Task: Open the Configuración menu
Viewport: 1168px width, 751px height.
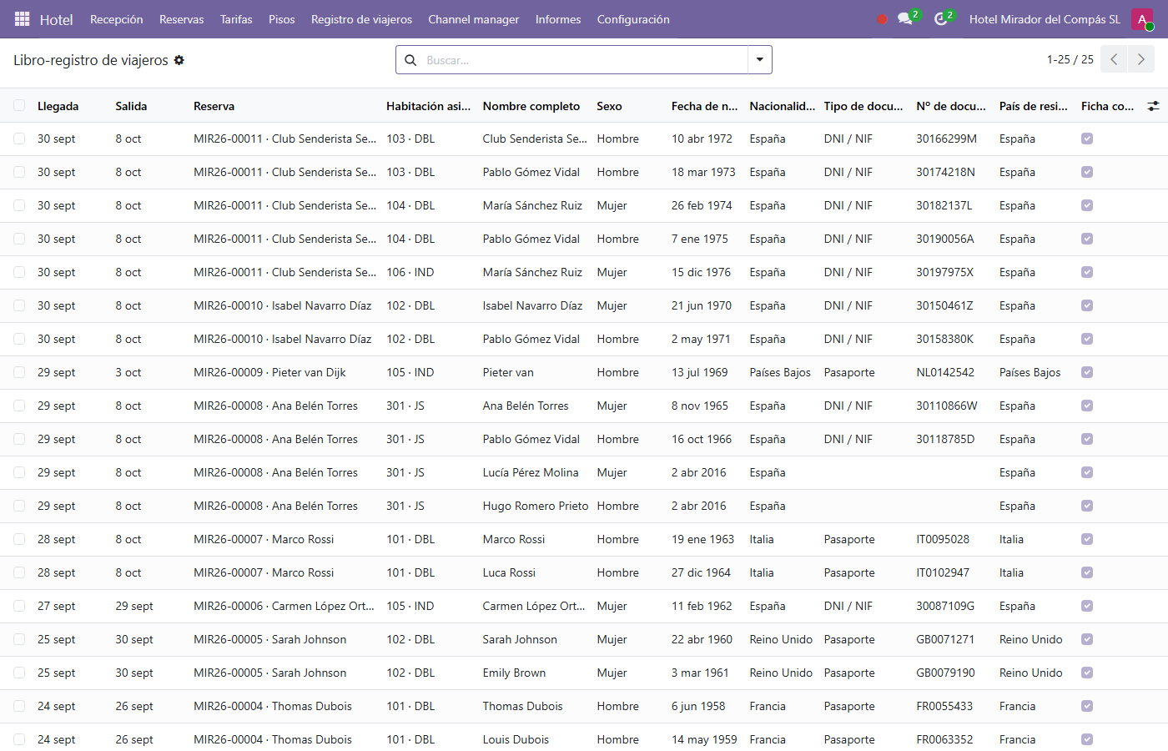Action: [x=633, y=19]
